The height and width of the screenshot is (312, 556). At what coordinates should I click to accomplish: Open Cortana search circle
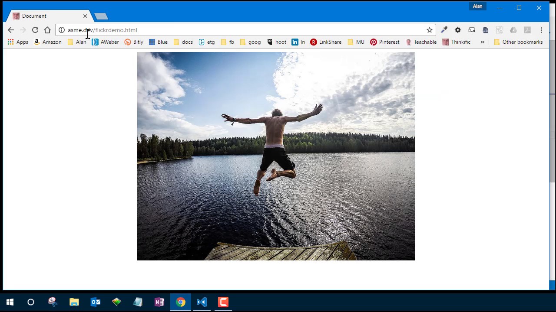[31, 302]
